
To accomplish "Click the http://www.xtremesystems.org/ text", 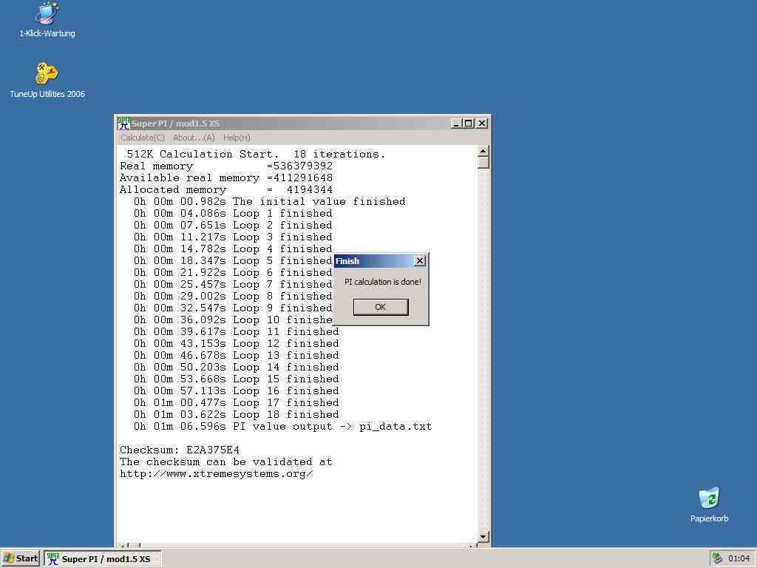I will coord(217,474).
